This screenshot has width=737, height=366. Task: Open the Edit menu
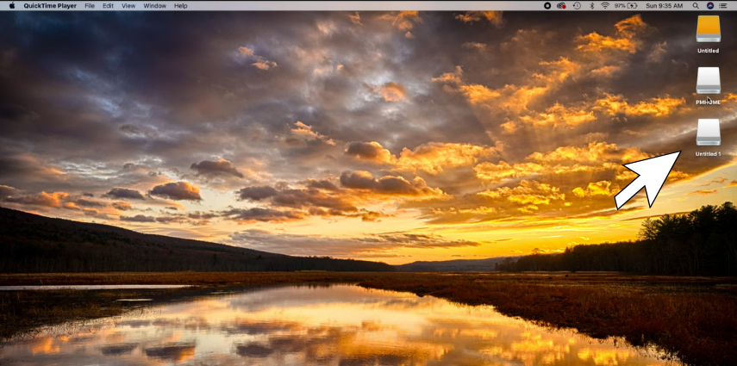(x=108, y=6)
